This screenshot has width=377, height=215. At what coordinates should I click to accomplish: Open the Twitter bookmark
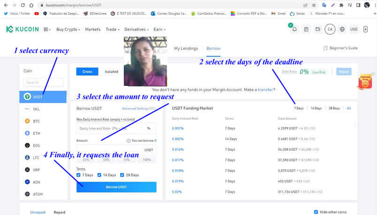[17, 14]
